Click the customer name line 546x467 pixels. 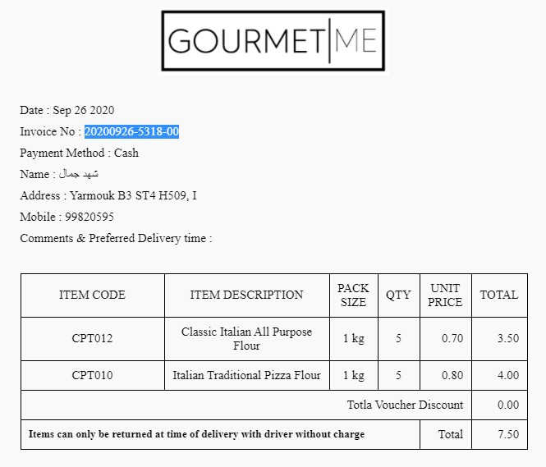pyautogui.click(x=59, y=174)
